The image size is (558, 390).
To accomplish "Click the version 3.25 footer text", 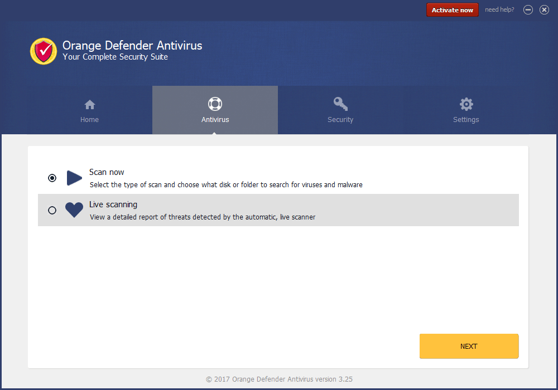I will (x=279, y=379).
